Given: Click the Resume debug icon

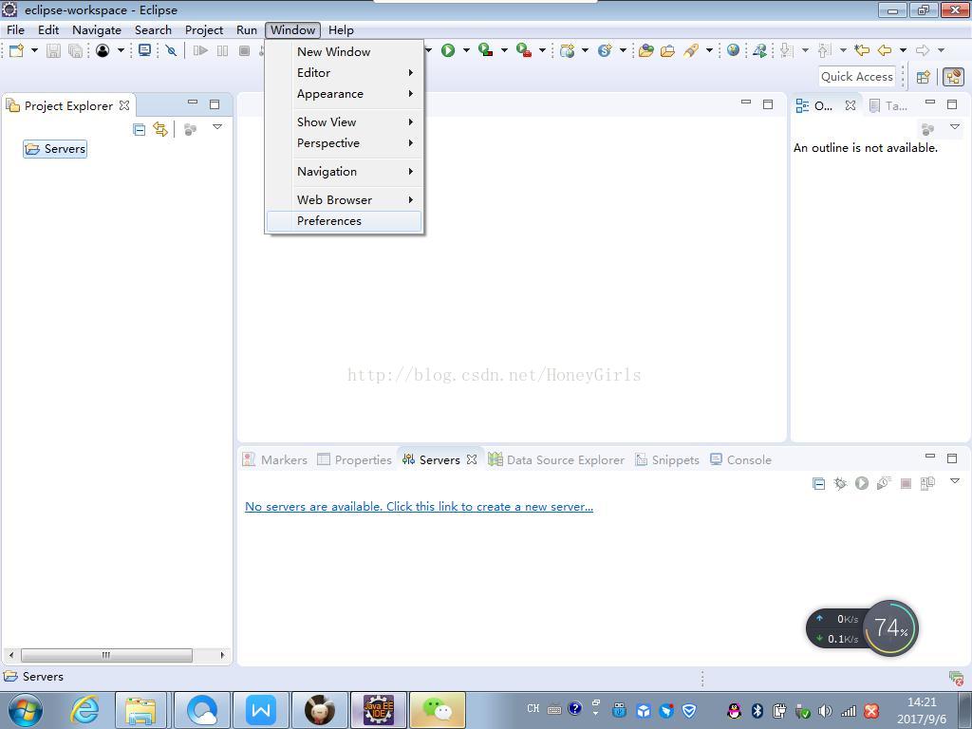Looking at the screenshot, I should point(200,51).
